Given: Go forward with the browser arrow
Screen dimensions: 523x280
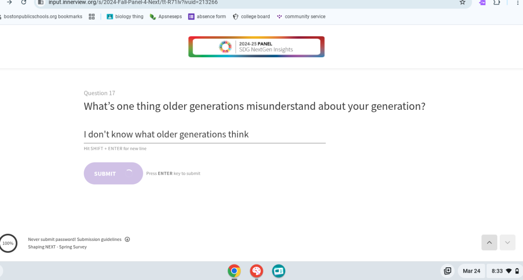Looking at the screenshot, I should coord(9,2).
